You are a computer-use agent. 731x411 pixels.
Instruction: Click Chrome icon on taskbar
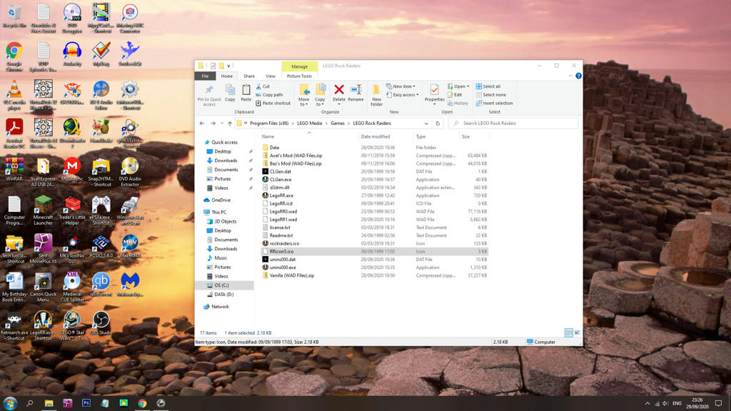[x=142, y=403]
